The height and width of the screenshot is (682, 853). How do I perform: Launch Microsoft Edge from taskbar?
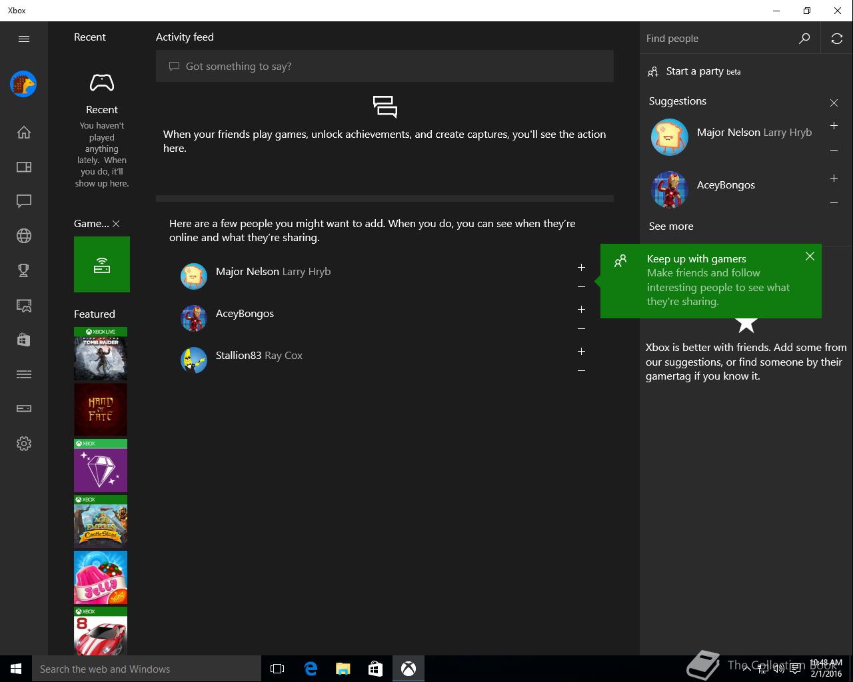click(x=311, y=669)
